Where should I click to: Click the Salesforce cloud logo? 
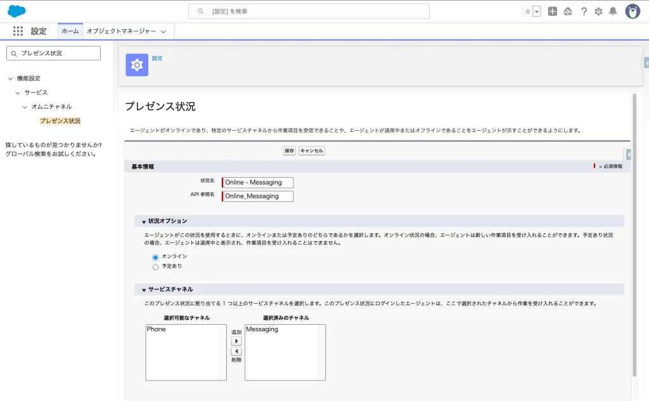pos(16,11)
